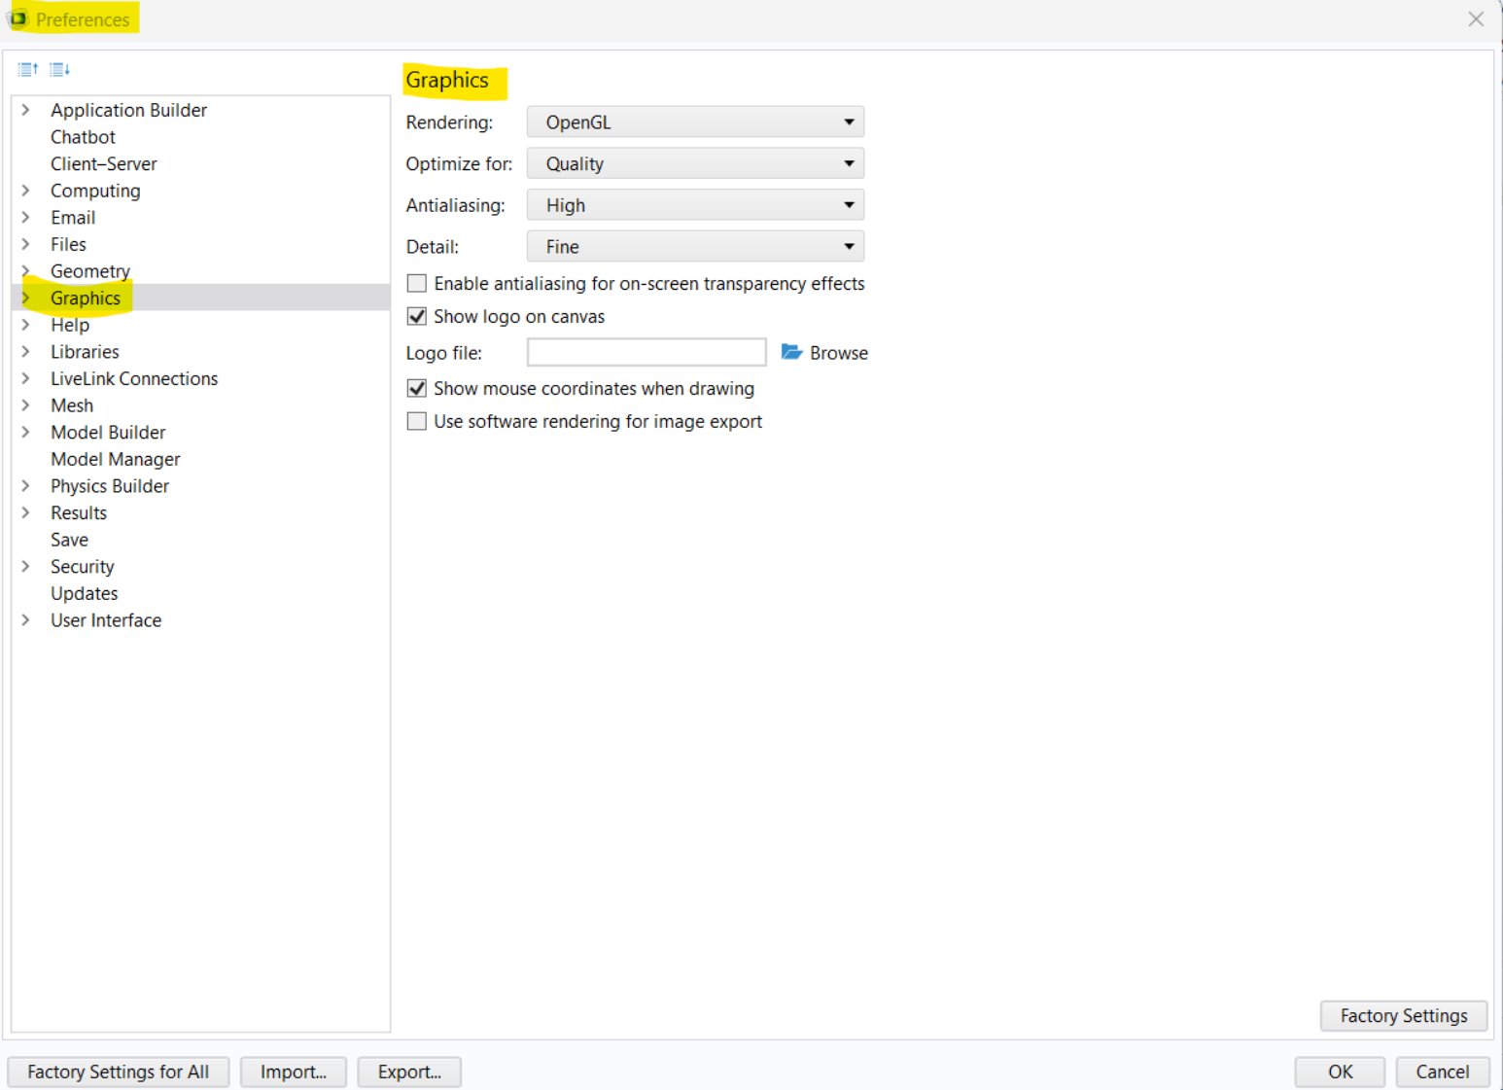The image size is (1503, 1090).
Task: Click the COMSOL icon in title bar
Action: [18, 19]
